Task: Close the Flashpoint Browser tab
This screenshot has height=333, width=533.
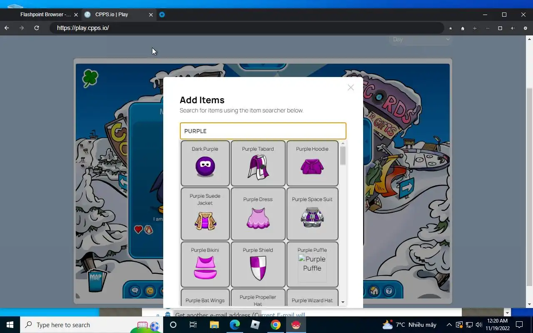Action: pos(76,15)
